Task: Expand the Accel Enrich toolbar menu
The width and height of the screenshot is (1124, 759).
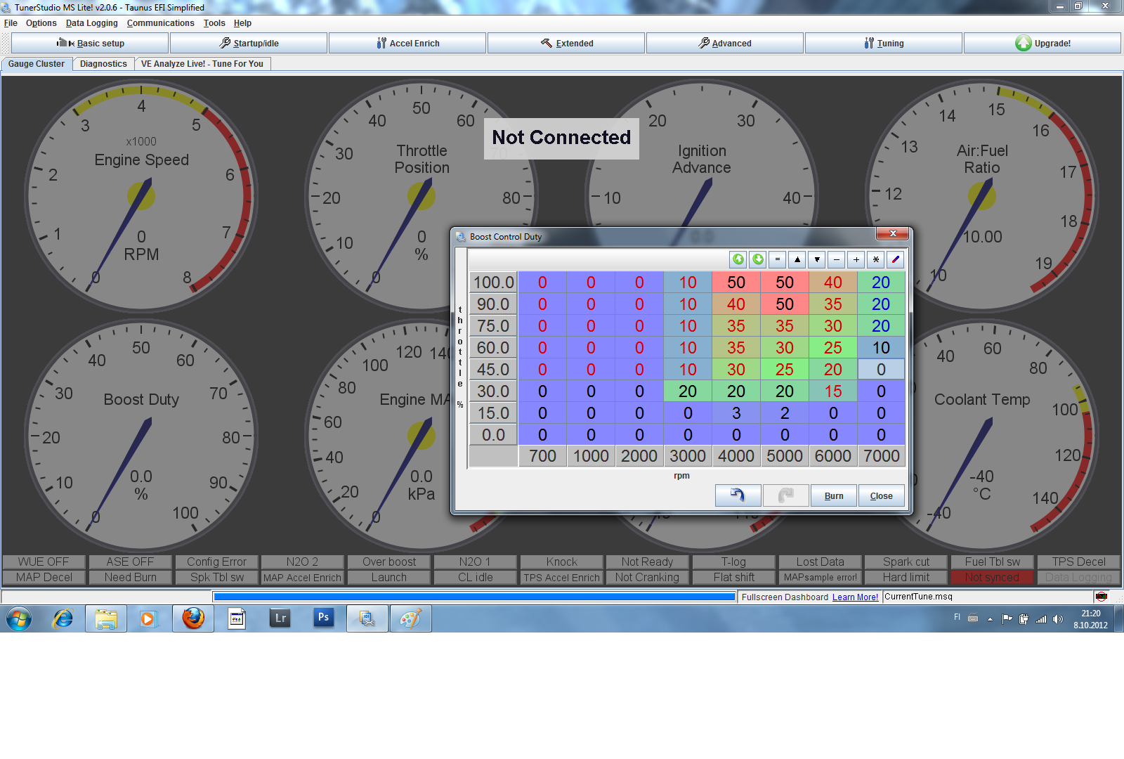Action: (x=407, y=44)
